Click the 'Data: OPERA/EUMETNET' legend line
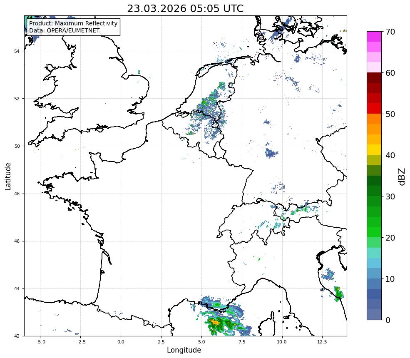Image resolution: width=410 pixels, height=358 pixels. [x=65, y=30]
